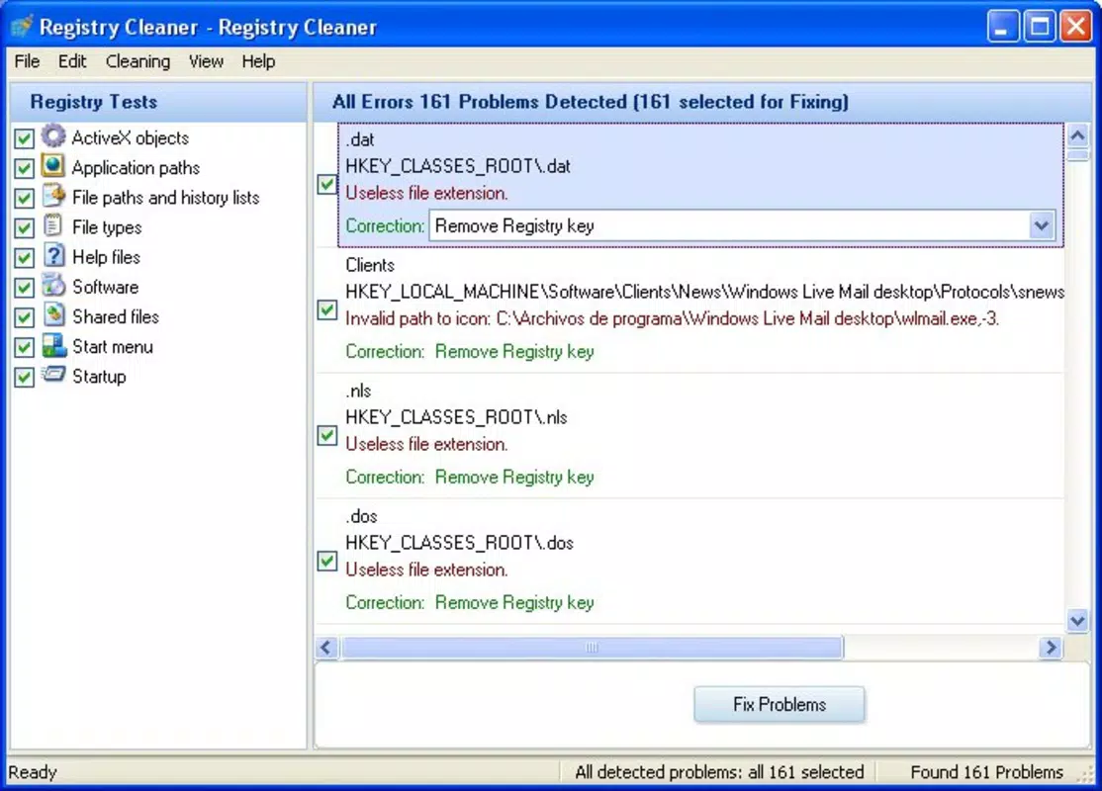The height and width of the screenshot is (791, 1102).
Task: Click the Invalid path to icon message
Action: pyautogui.click(x=672, y=319)
